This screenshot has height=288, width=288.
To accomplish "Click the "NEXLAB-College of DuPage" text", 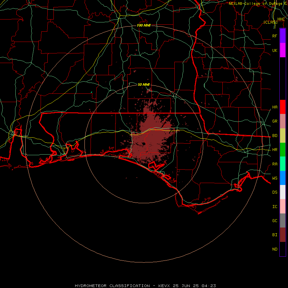I will 255,4.
